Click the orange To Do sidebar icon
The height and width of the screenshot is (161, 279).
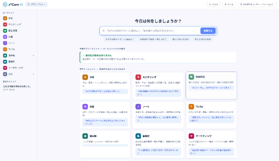coord(5,49)
